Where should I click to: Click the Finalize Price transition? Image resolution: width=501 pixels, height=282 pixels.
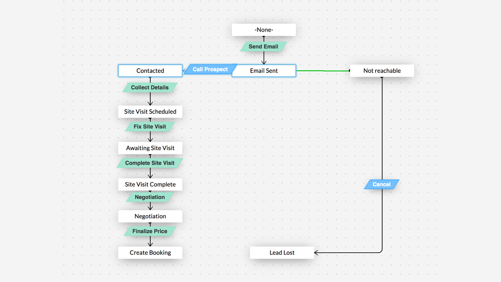click(150, 231)
